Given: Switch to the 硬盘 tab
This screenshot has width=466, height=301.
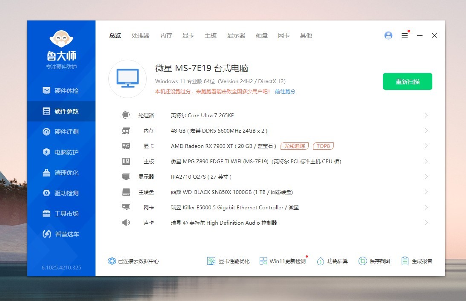Looking at the screenshot, I should click(262, 36).
